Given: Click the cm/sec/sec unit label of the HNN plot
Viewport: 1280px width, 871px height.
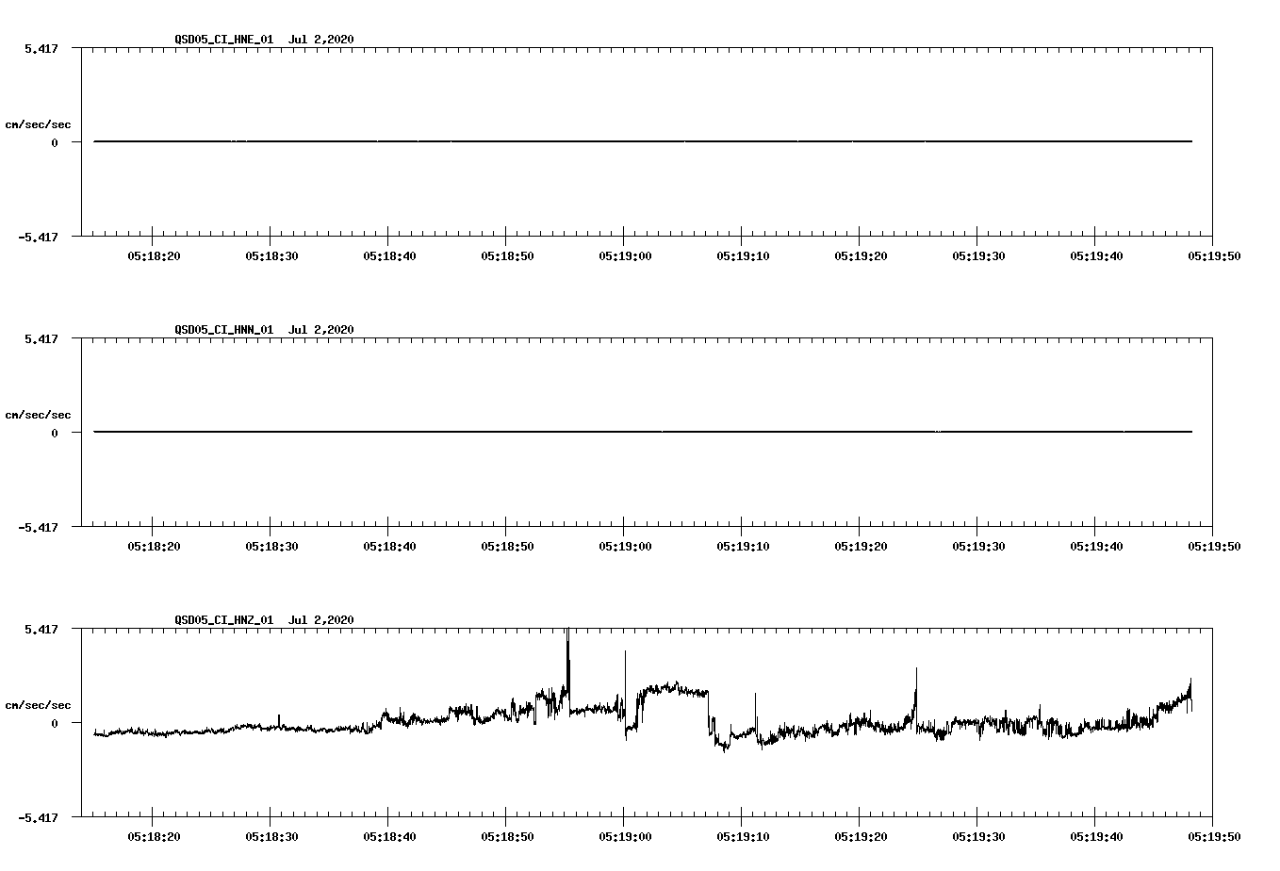Looking at the screenshot, I should coord(38,415).
